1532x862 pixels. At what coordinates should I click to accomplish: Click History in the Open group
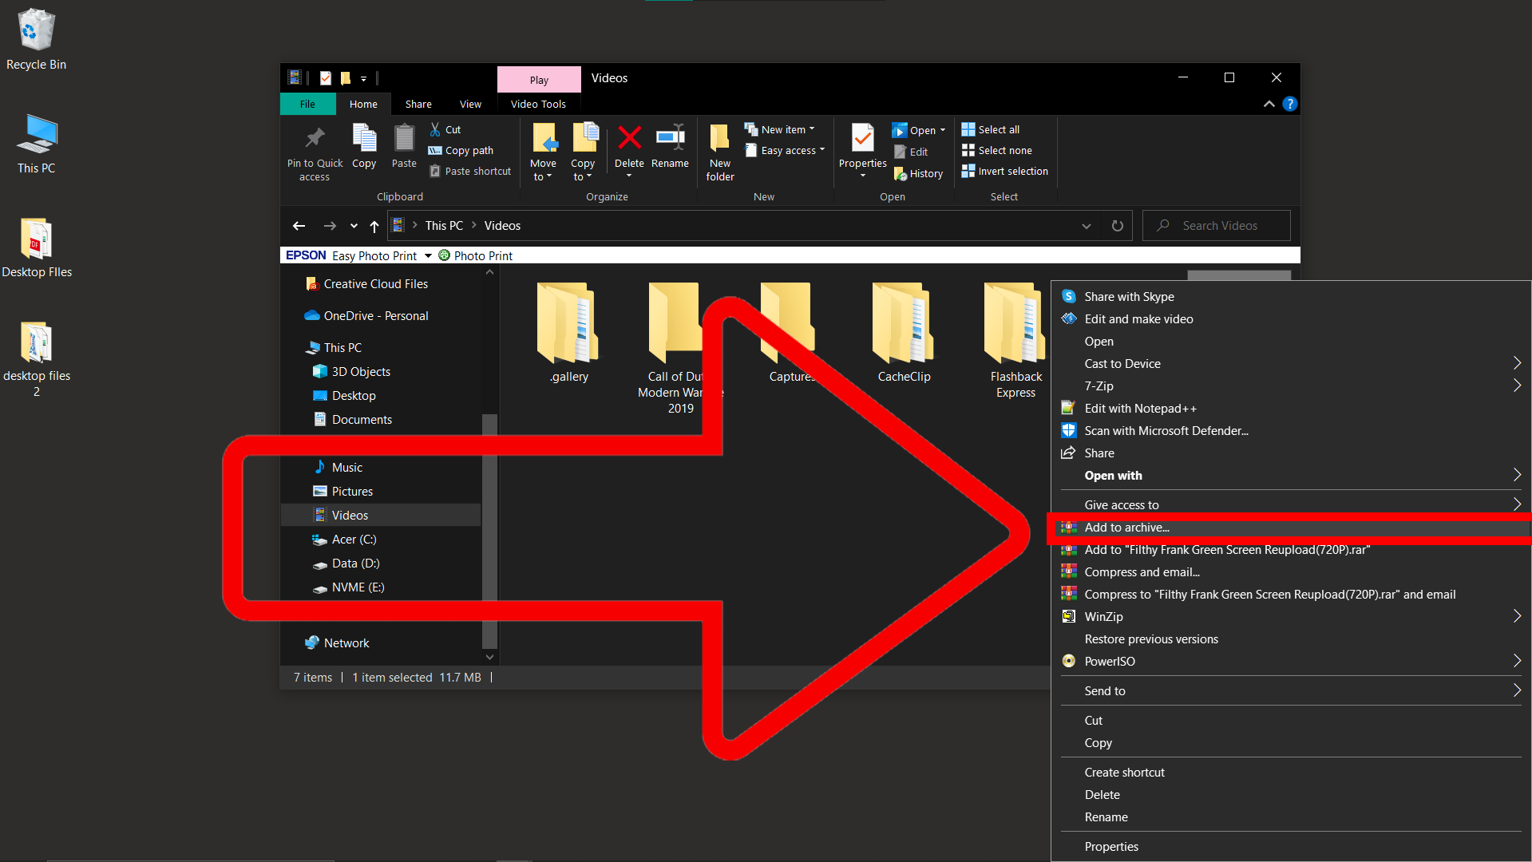919,173
